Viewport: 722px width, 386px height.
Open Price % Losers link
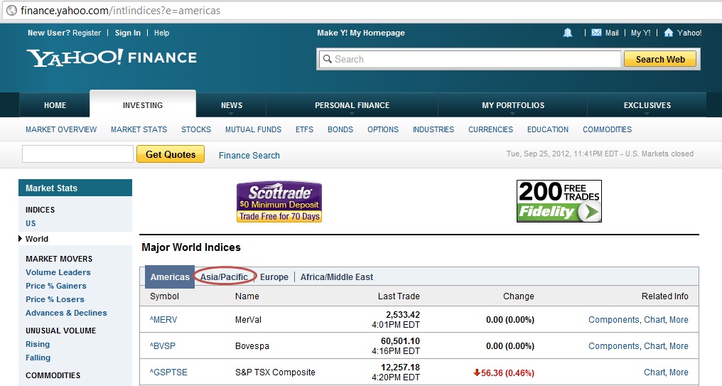(x=55, y=299)
